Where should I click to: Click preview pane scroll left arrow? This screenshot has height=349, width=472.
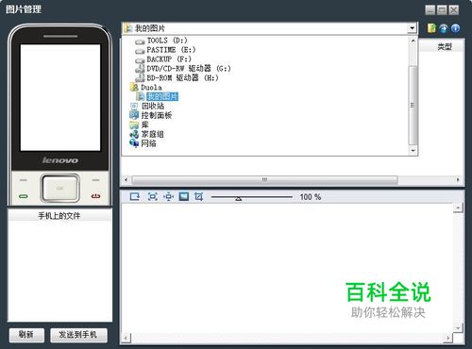click(126, 339)
